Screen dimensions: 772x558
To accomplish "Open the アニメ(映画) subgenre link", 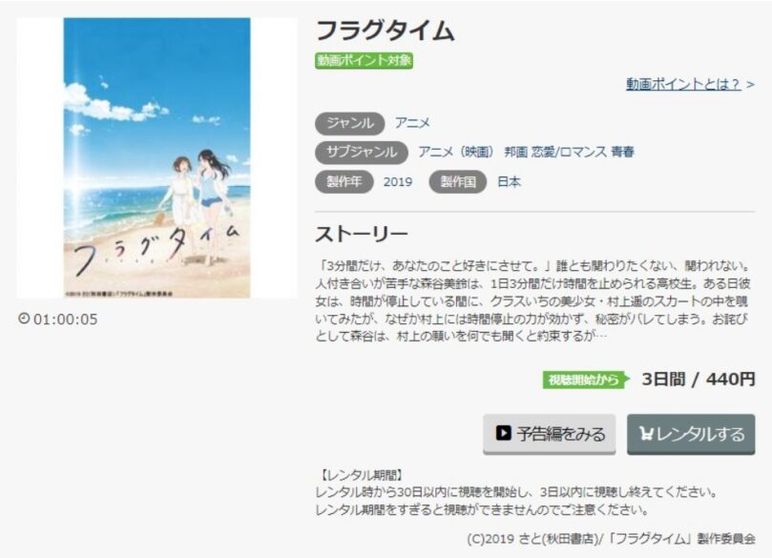I will tap(456, 152).
